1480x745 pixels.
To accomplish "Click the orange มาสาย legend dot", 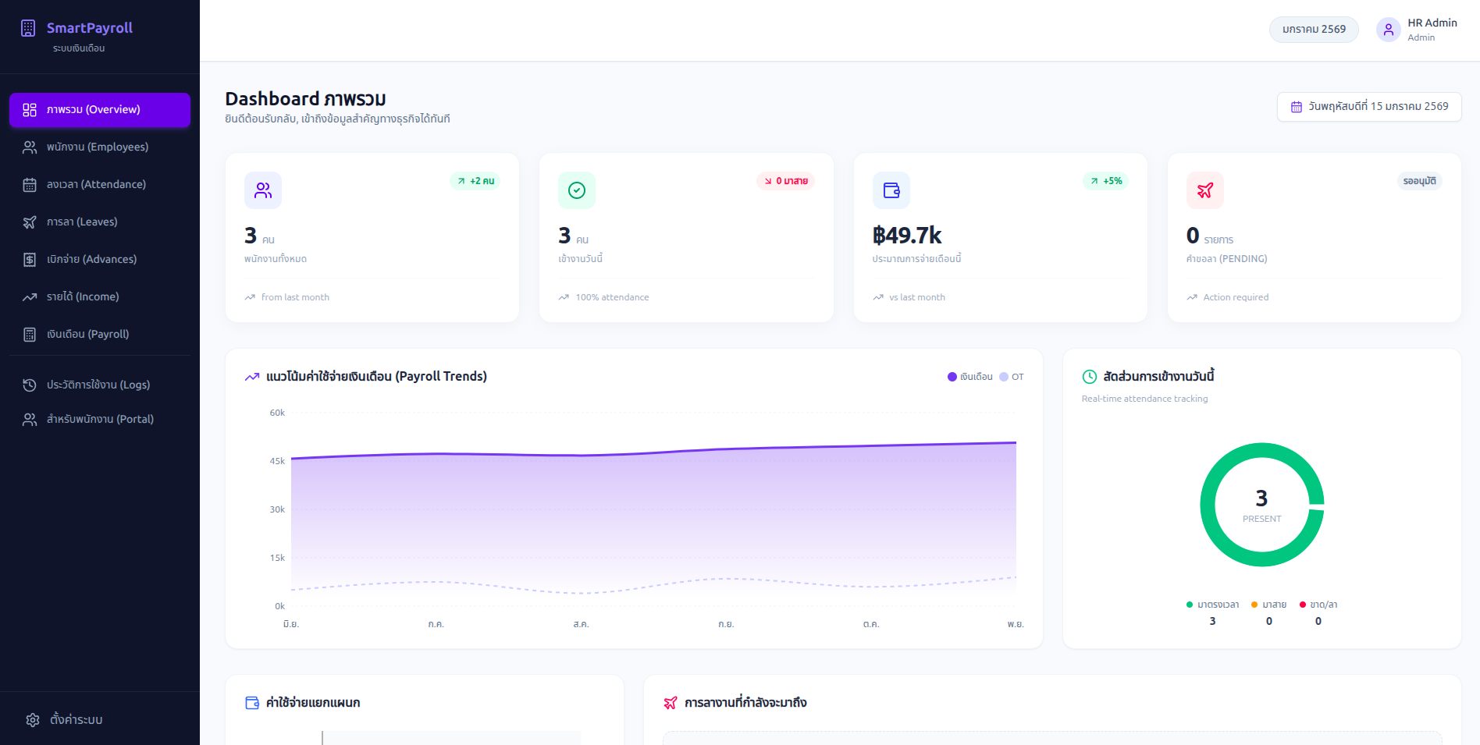I will [1254, 605].
